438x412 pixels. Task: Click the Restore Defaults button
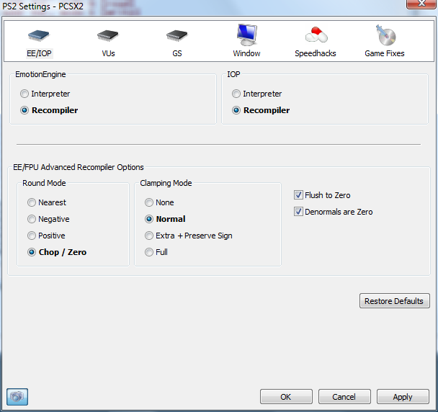coord(395,301)
